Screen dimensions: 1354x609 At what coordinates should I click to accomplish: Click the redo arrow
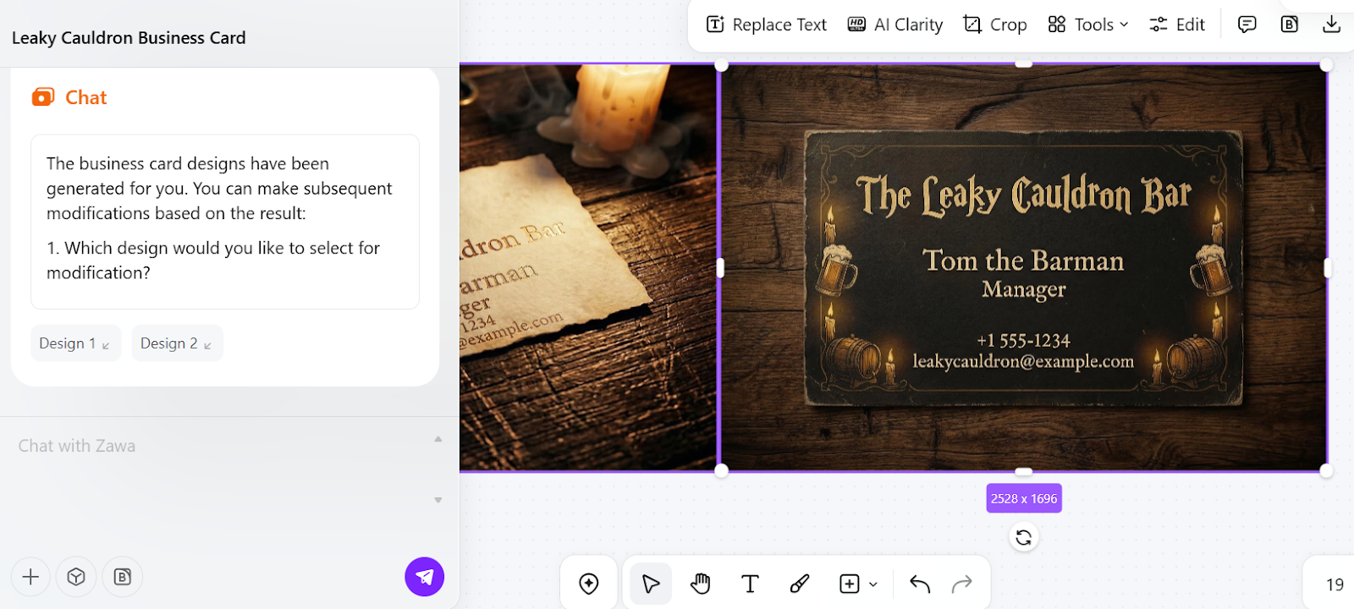[962, 584]
